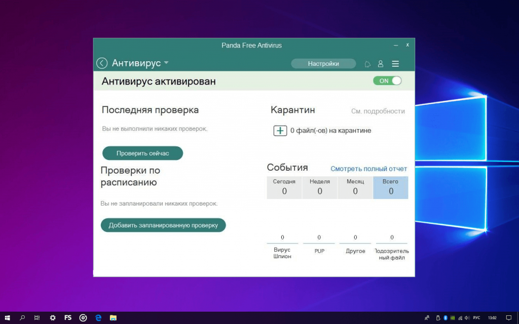The height and width of the screenshot is (324, 519).
Task: Click the USB safely remove tray icon
Action: (438, 318)
